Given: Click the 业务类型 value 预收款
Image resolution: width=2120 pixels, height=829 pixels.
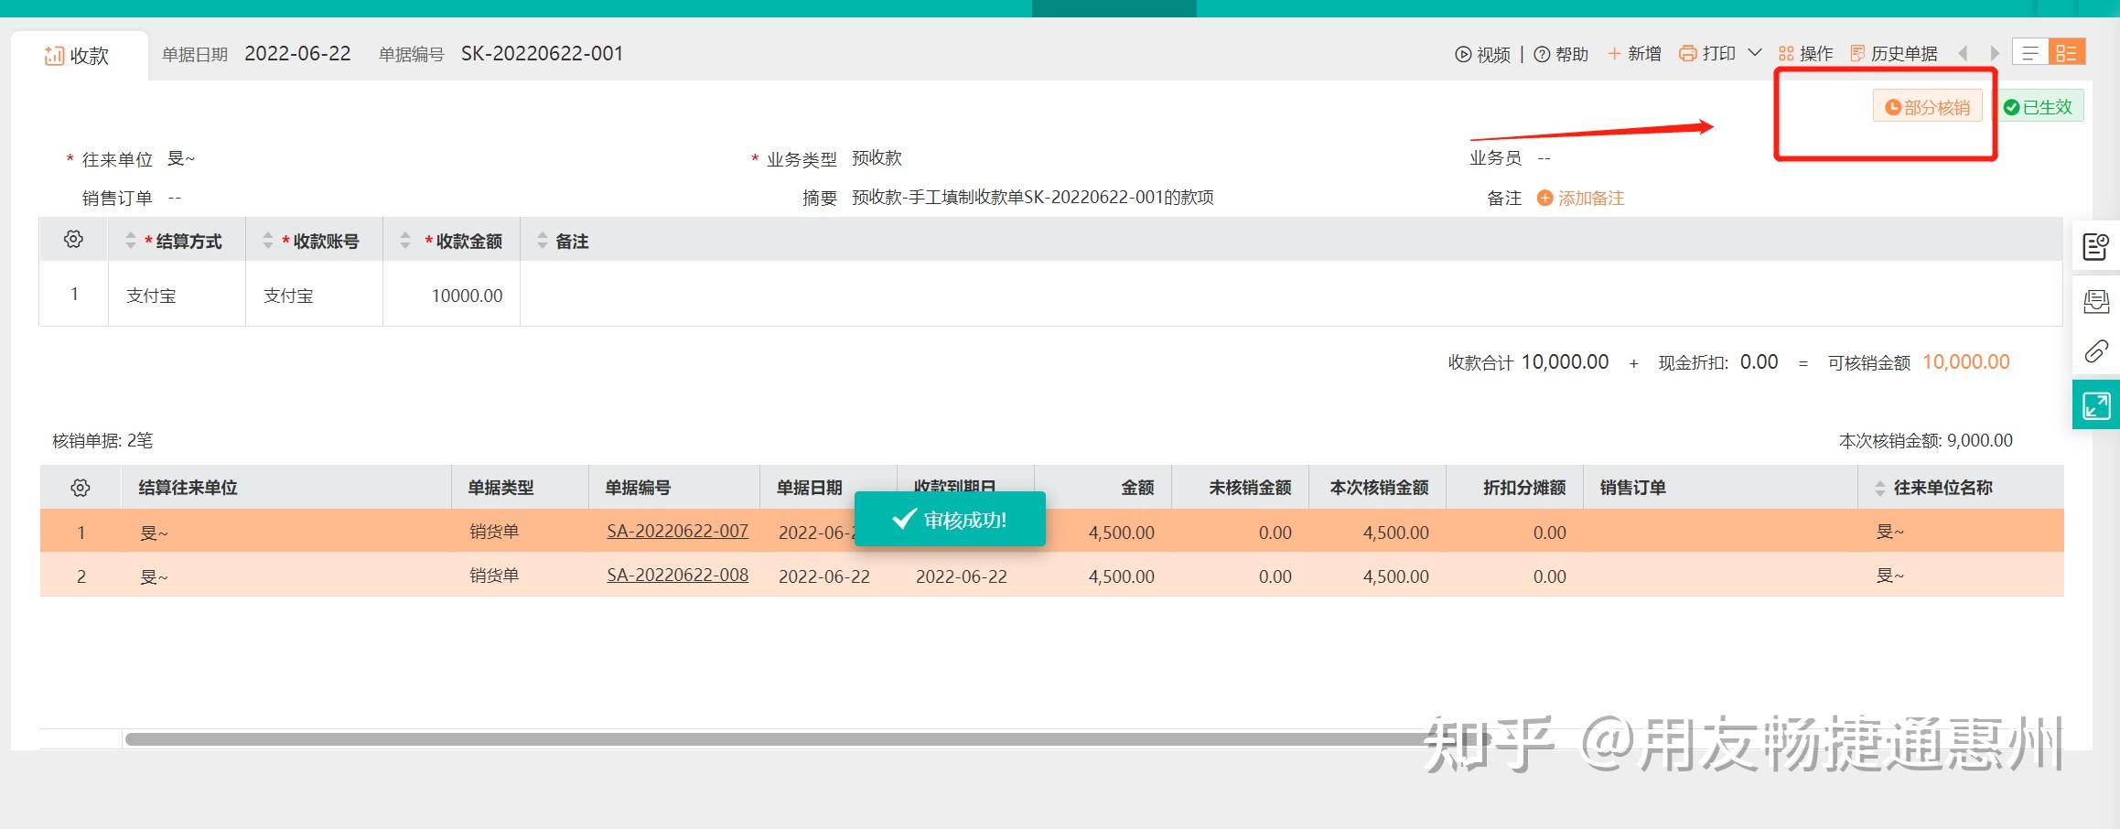Looking at the screenshot, I should [877, 158].
